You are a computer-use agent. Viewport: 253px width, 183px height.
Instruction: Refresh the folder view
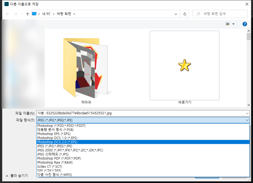[x=185, y=14]
